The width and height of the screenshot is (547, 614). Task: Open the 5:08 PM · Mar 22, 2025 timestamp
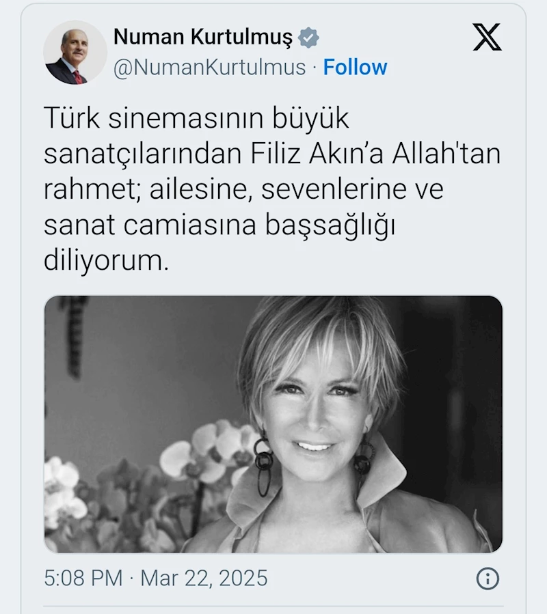(x=156, y=578)
